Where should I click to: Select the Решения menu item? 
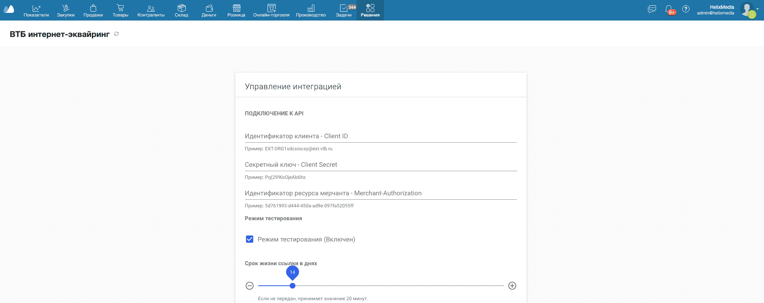pos(370,10)
